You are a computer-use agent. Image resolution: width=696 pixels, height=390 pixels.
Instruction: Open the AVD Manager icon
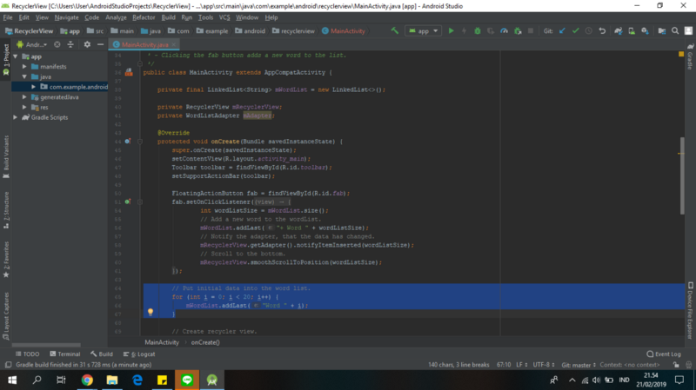tap(632, 30)
